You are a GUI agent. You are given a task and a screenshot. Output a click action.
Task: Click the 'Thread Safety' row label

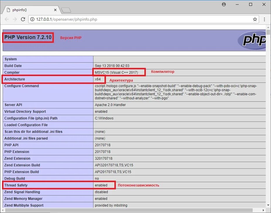tap(16, 185)
